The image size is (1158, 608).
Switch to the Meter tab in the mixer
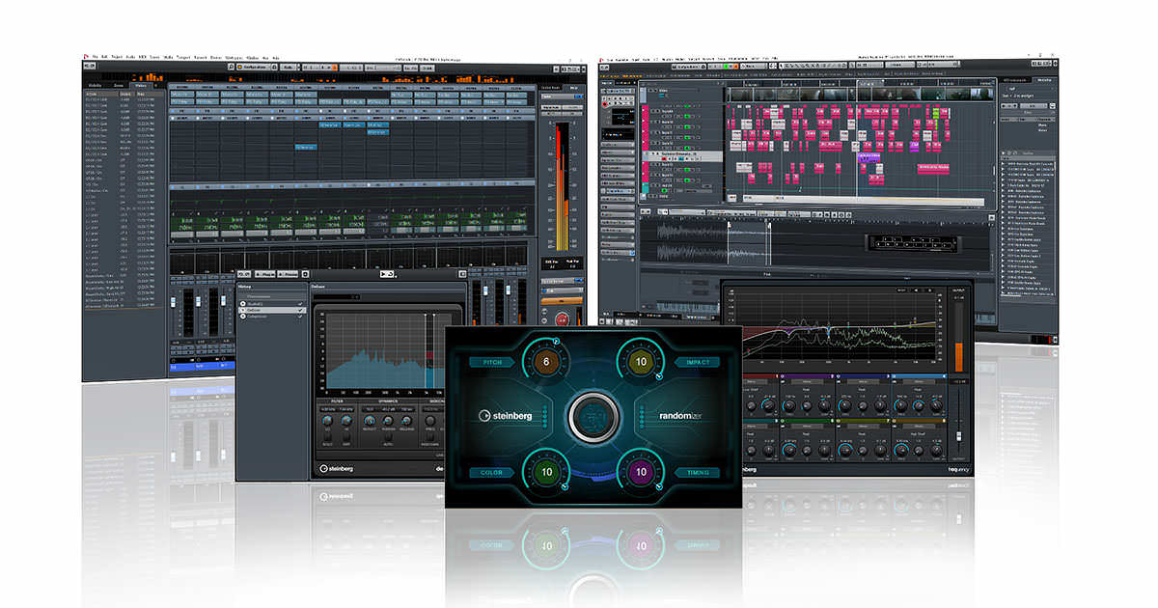(x=575, y=87)
